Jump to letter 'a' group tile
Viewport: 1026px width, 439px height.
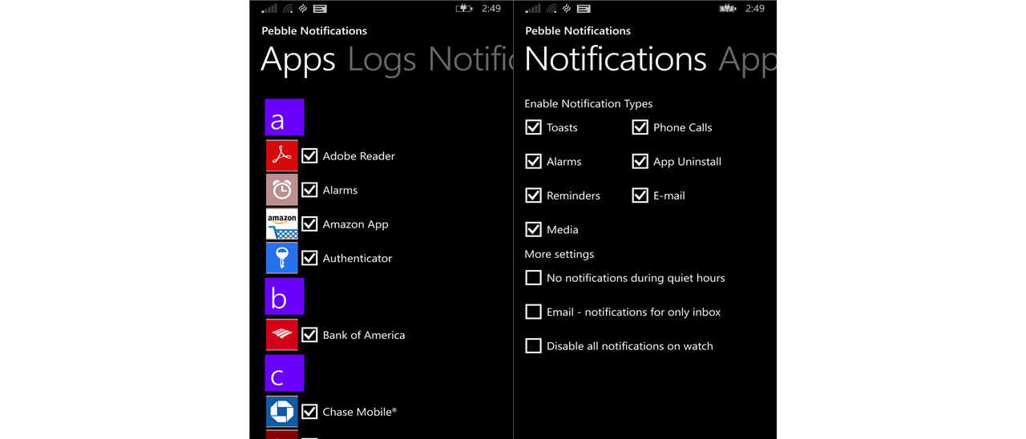285,118
